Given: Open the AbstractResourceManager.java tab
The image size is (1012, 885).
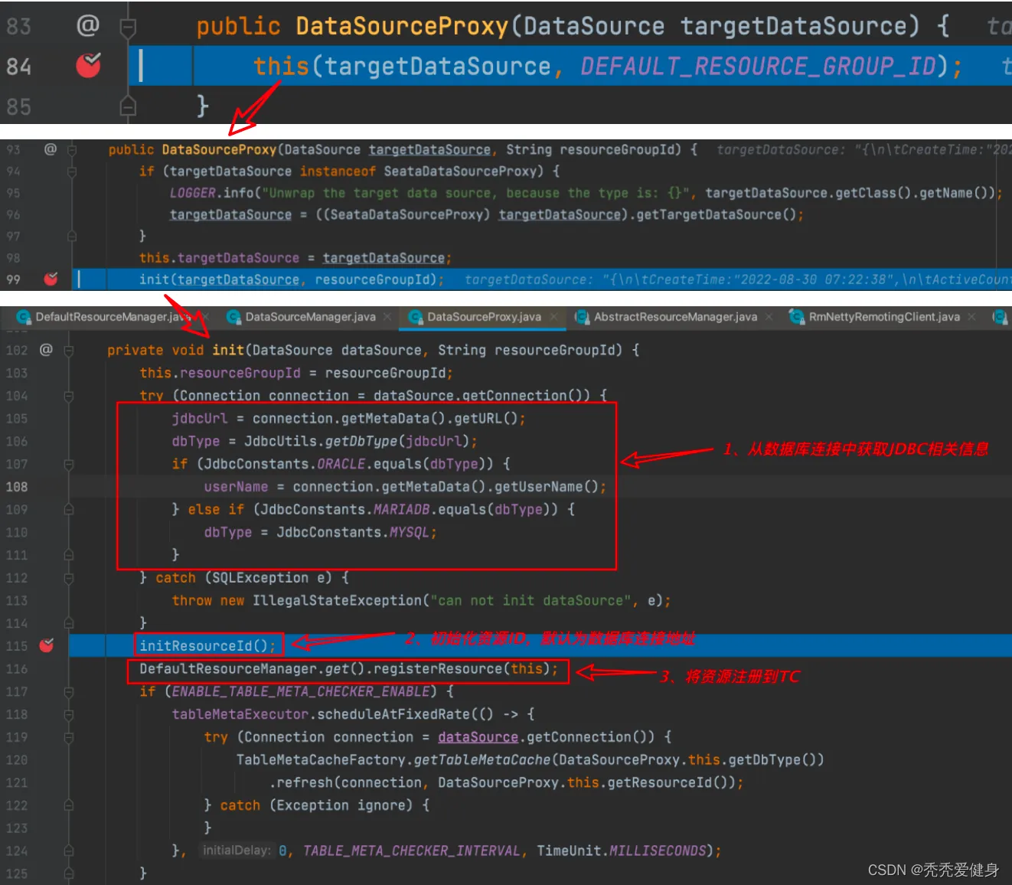Looking at the screenshot, I should tap(675, 317).
